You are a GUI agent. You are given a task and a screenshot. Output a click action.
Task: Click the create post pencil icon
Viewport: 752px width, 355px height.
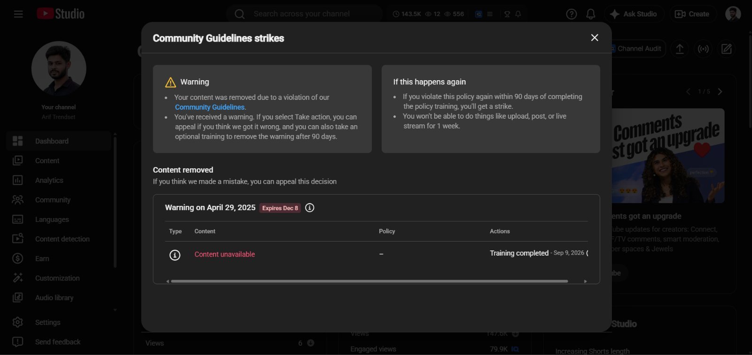coord(727,49)
